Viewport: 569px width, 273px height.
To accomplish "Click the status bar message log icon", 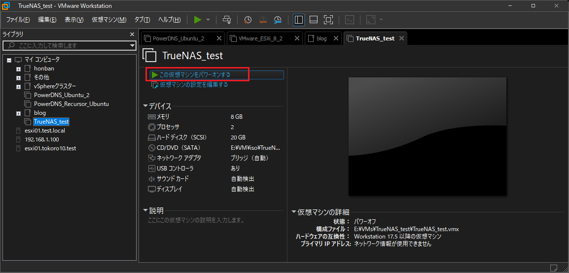I will click(x=554, y=268).
